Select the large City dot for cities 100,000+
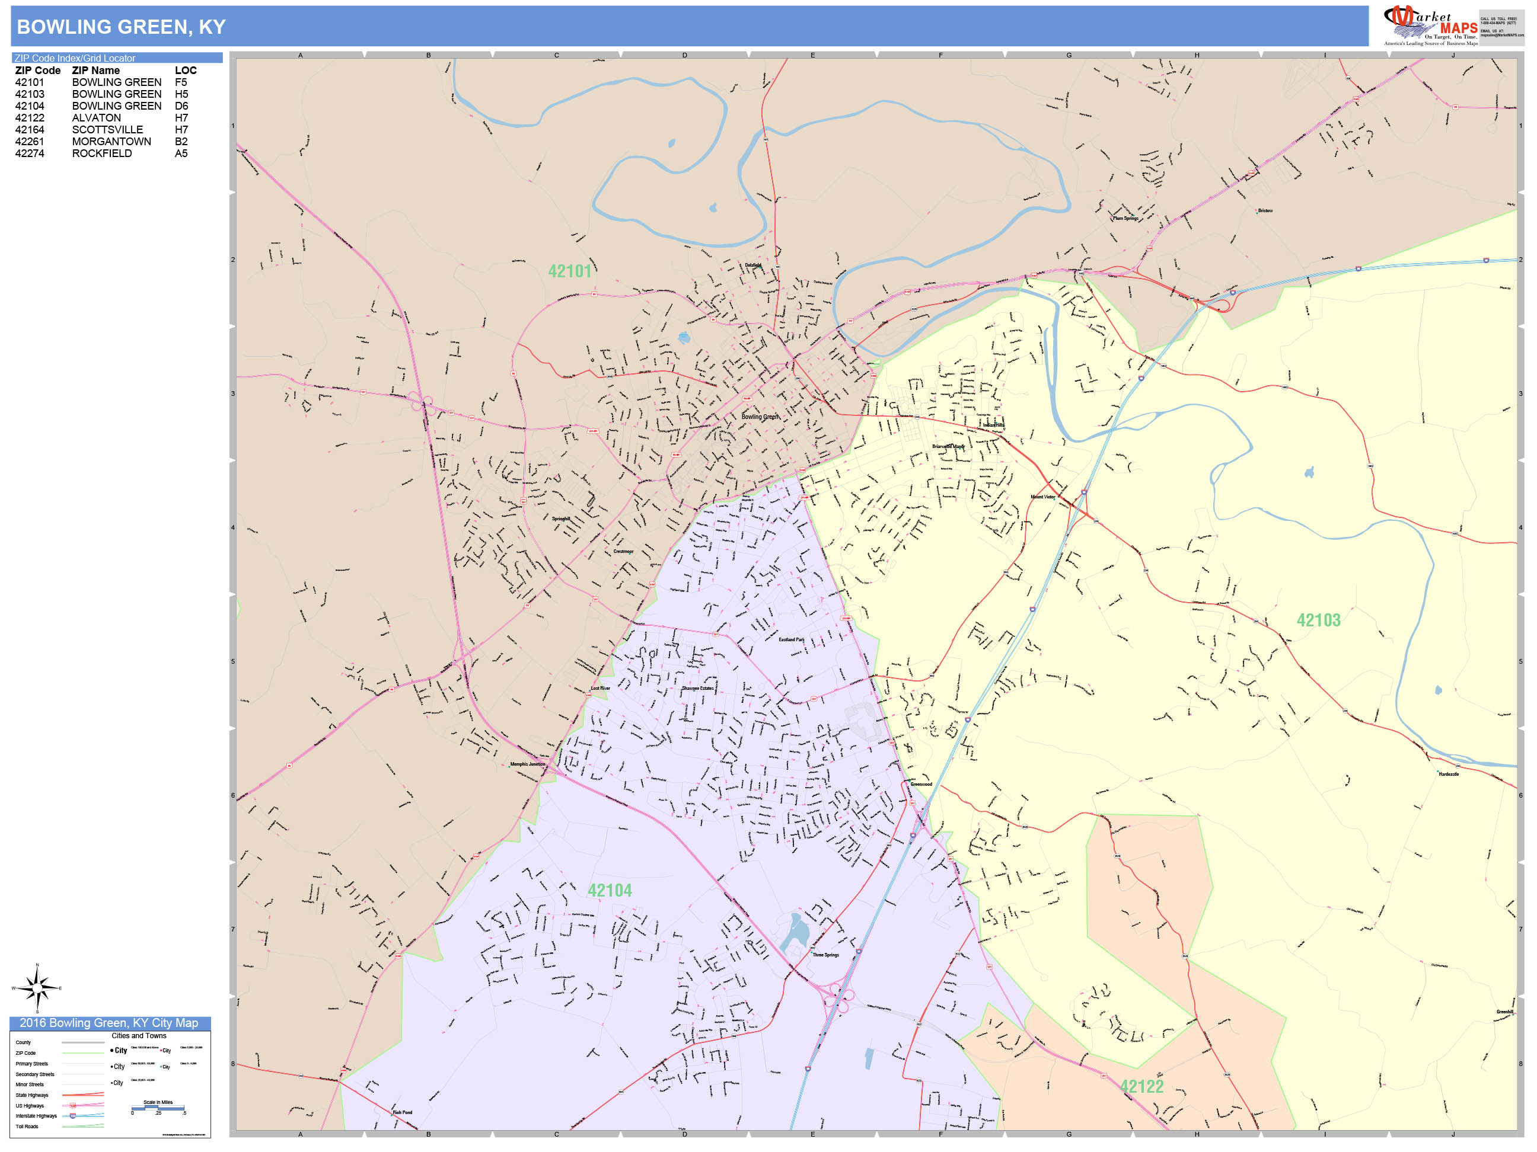Screen dimensions: 1537x1152 (113, 1051)
